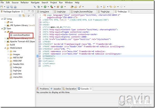The height and width of the screenshot is (108, 155).
Task: Toggle Link with Editor in Package Explorer
Action: pyautogui.click(x=24, y=15)
